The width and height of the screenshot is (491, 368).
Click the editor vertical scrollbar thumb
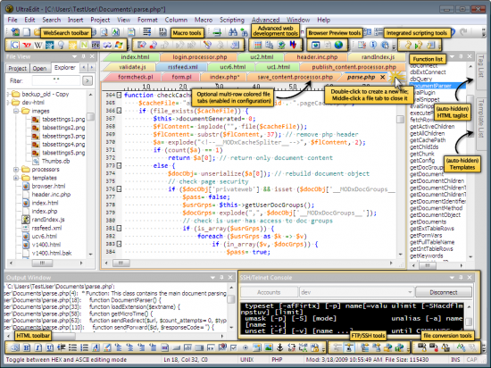click(x=400, y=120)
